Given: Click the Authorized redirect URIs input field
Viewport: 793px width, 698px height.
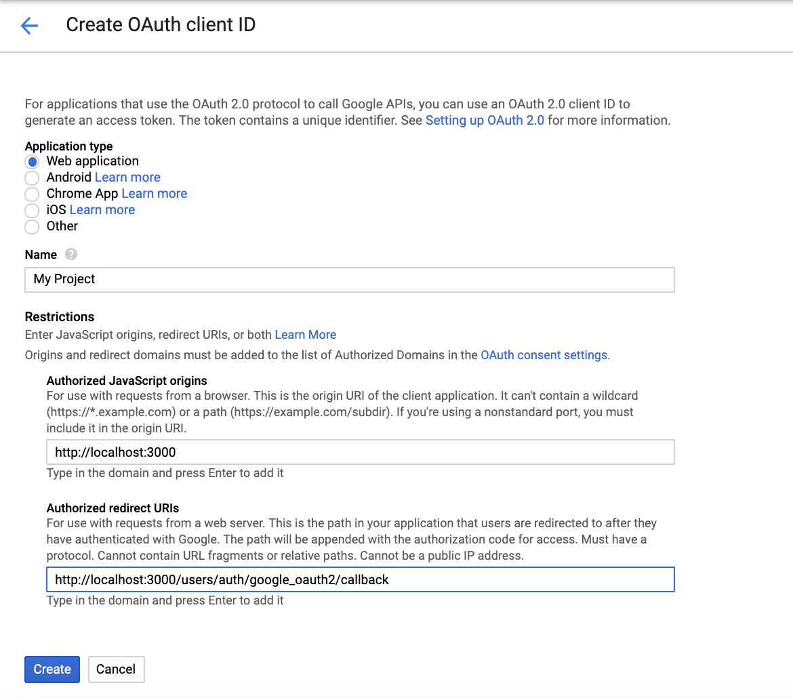Looking at the screenshot, I should pos(360,579).
